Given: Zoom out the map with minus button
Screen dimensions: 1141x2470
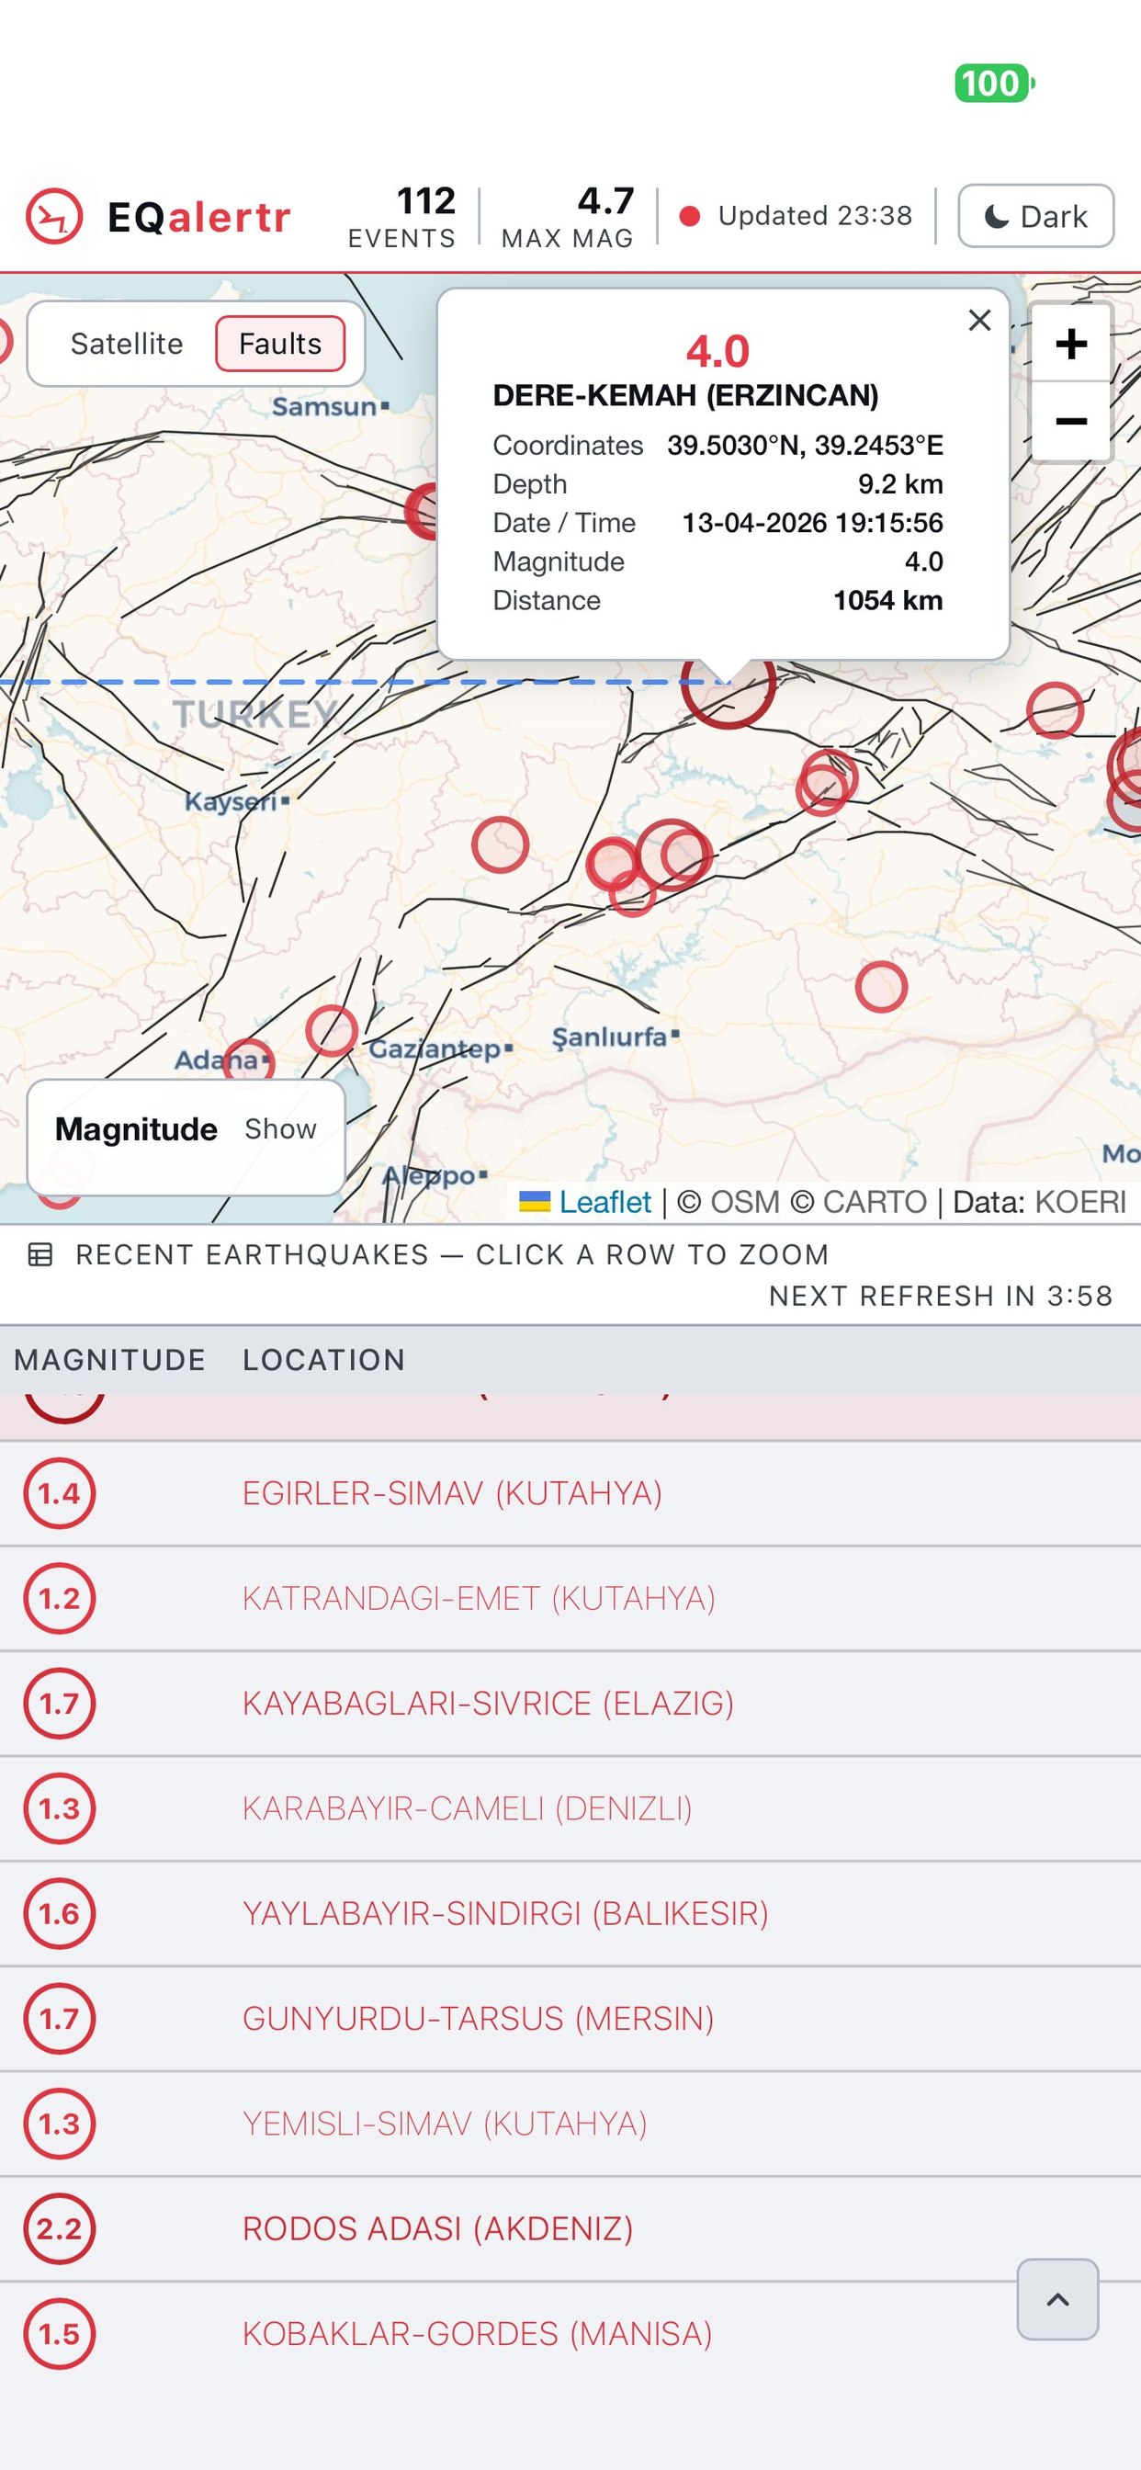Looking at the screenshot, I should pos(1071,422).
